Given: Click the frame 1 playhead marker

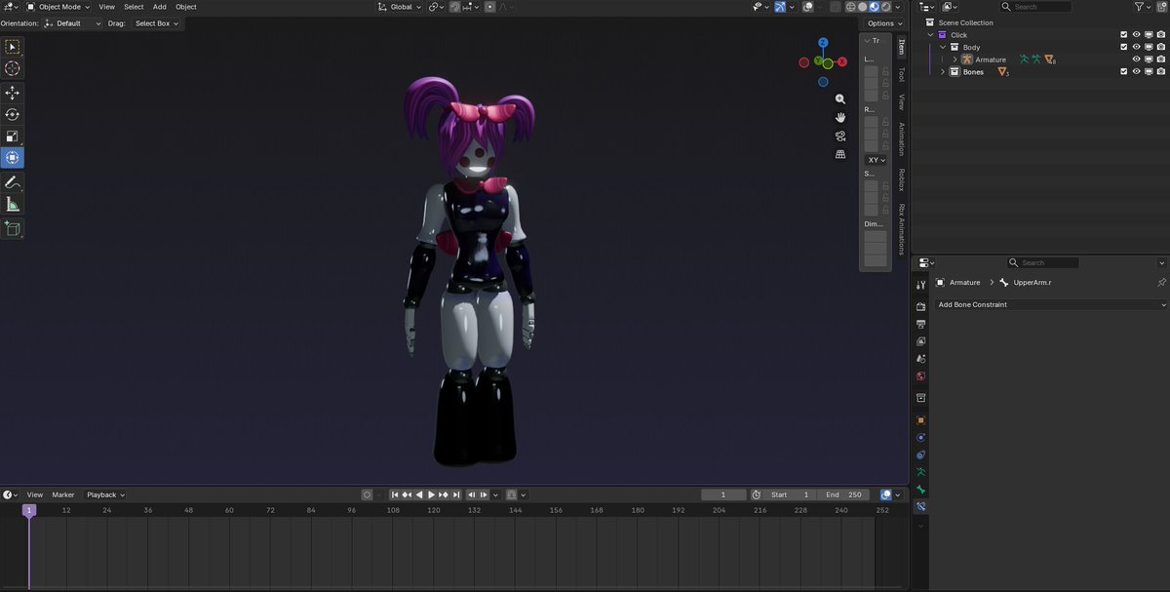Looking at the screenshot, I should [x=29, y=510].
